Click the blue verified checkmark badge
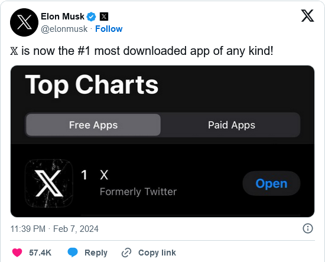The image size is (325, 262). coord(91,17)
